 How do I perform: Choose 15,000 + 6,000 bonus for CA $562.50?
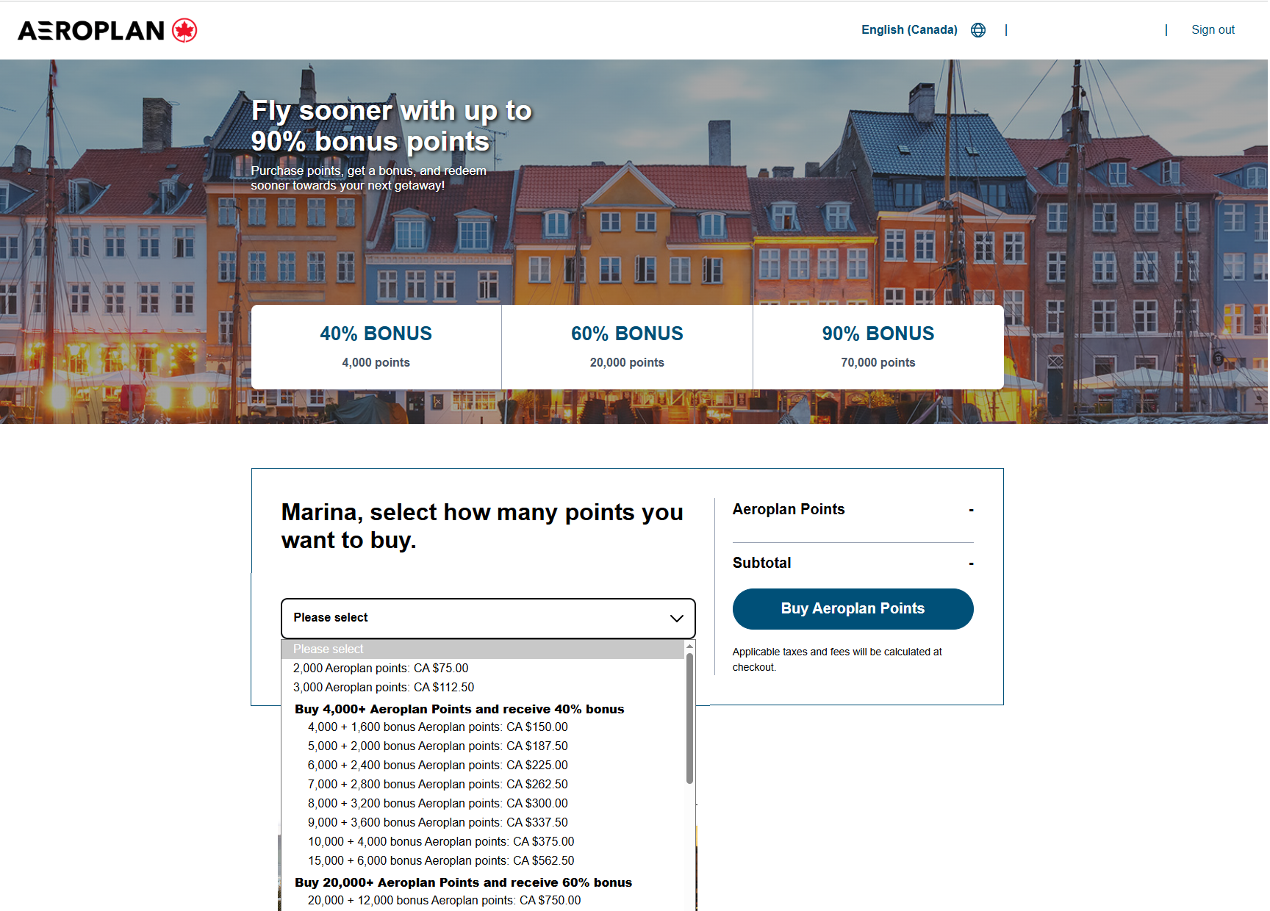click(x=441, y=860)
